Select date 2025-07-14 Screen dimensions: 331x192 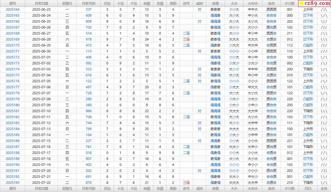(x=41, y=135)
